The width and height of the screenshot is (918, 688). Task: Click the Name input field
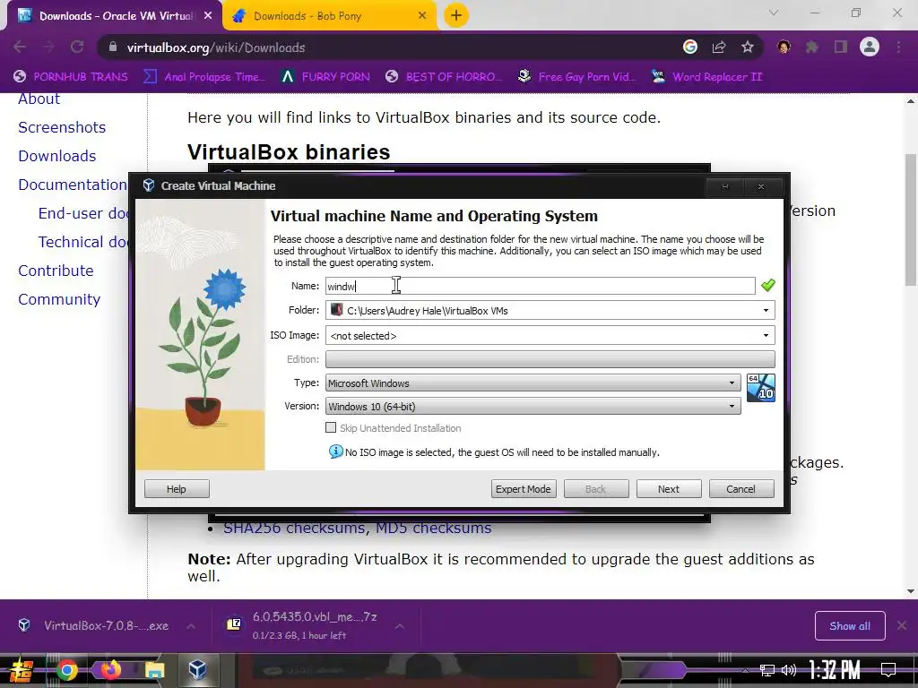541,286
